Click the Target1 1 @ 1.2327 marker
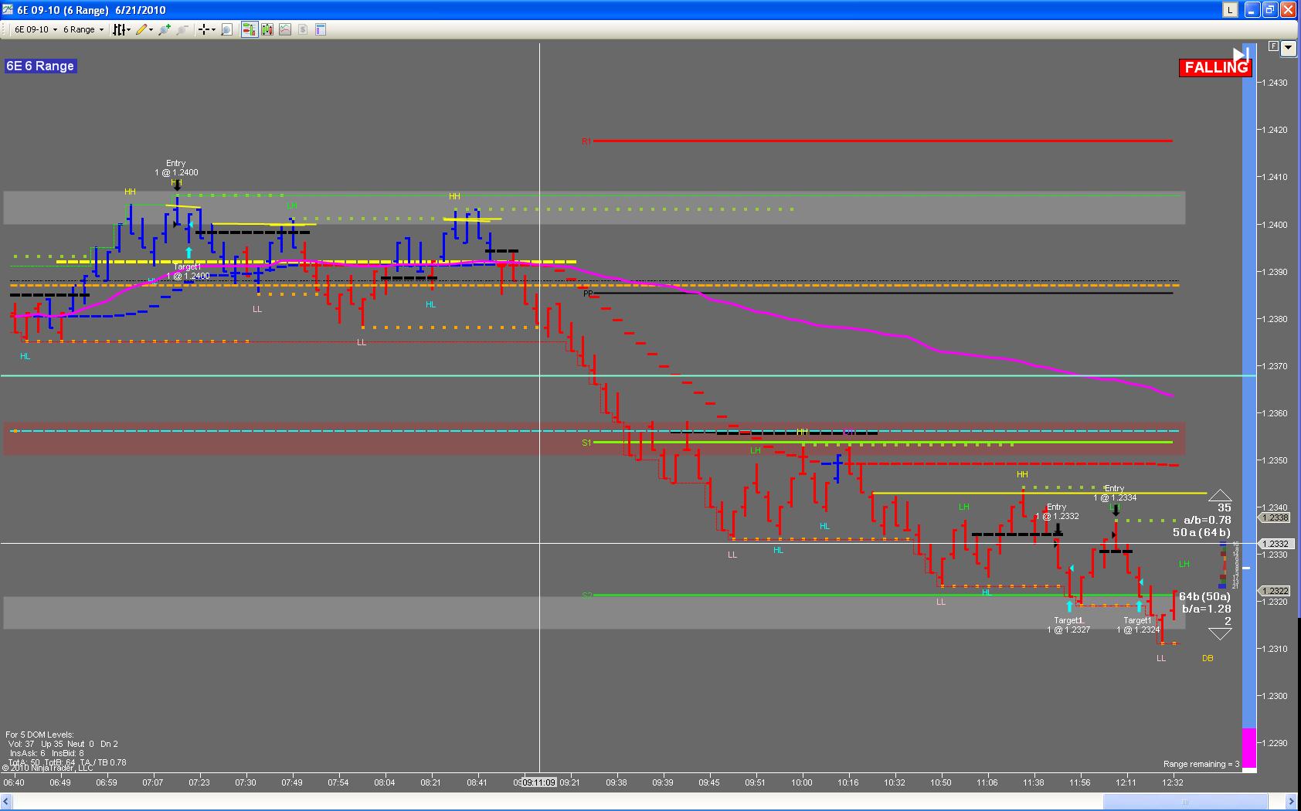 pyautogui.click(x=1069, y=625)
